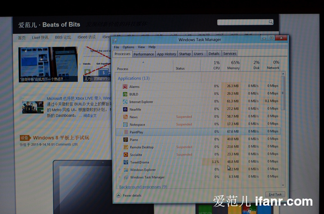Screen dimensions: 324x214
Task: Click the PaintPlay app icon
Action: pyautogui.click(x=126, y=132)
